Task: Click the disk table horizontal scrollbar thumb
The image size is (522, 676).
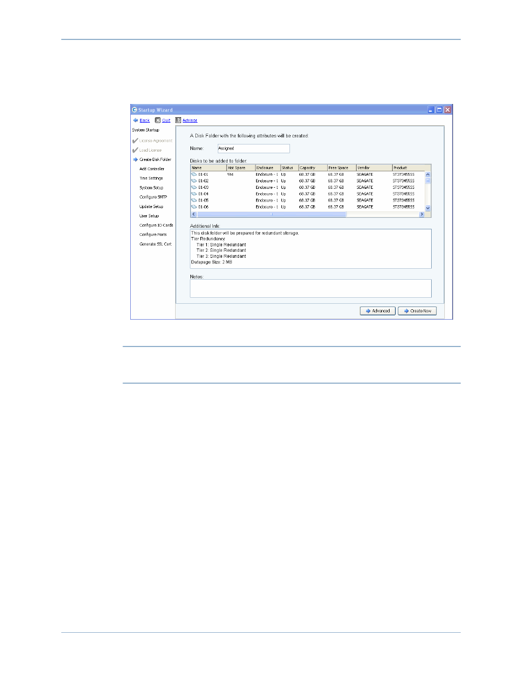Action: (x=271, y=215)
